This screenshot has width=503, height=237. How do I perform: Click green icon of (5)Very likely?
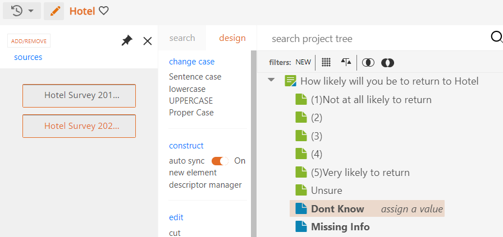[x=301, y=173]
